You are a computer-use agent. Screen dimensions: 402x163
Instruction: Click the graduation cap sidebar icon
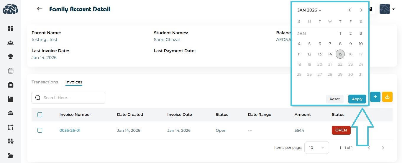[x=11, y=57]
